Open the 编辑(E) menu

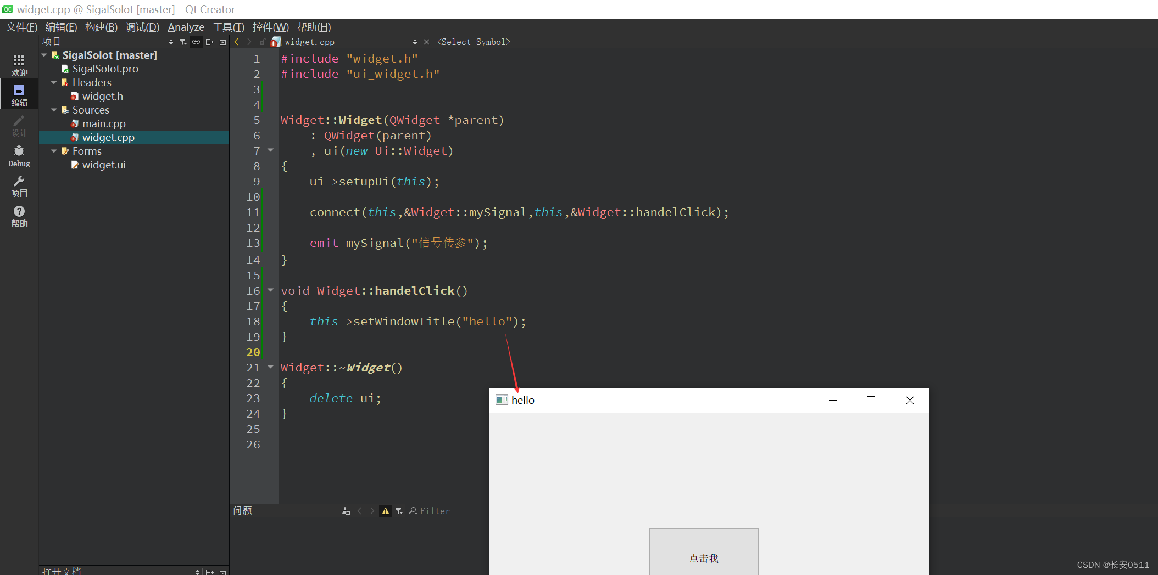coord(62,27)
